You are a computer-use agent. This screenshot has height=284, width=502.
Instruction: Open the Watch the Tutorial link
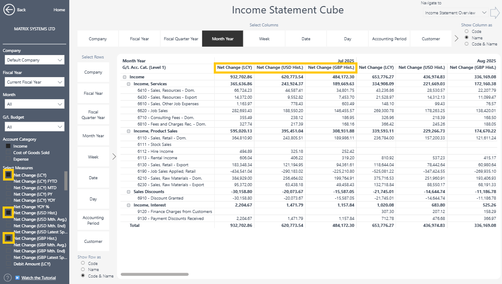coord(39,278)
